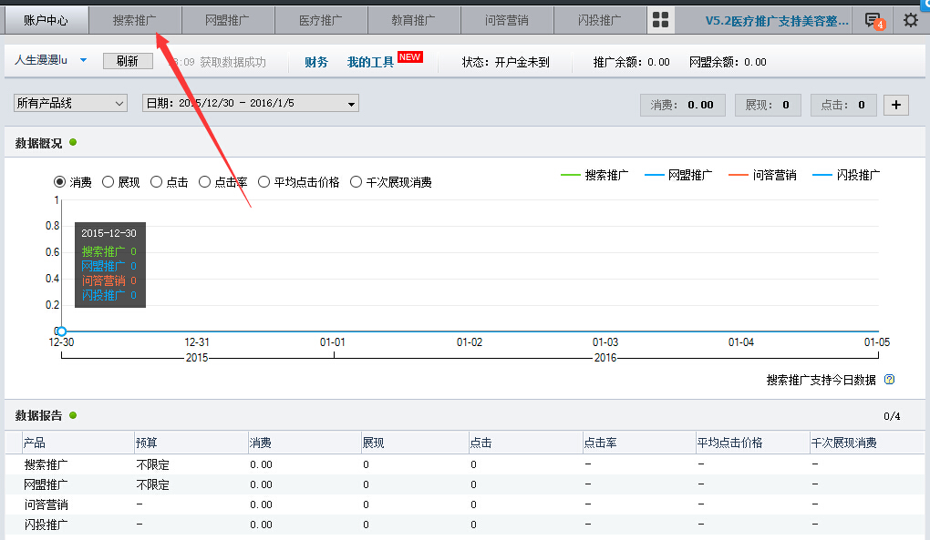Switch to the 教育推广 tab
Image resolution: width=930 pixels, height=540 pixels.
click(x=413, y=20)
